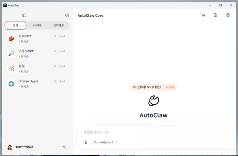This screenshot has height=156, width=238.
Task: Open settings sliders icon beside account
Action: (x=64, y=147)
